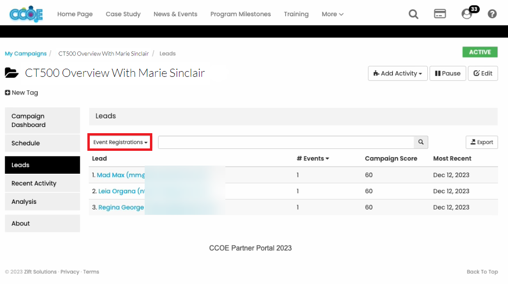Open the search magnifier in header
This screenshot has width=508, height=284.
pos(413,14)
